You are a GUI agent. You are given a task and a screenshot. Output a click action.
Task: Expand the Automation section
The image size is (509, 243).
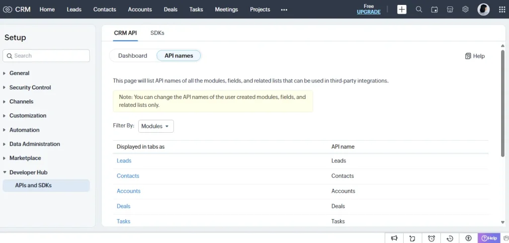tap(4, 130)
